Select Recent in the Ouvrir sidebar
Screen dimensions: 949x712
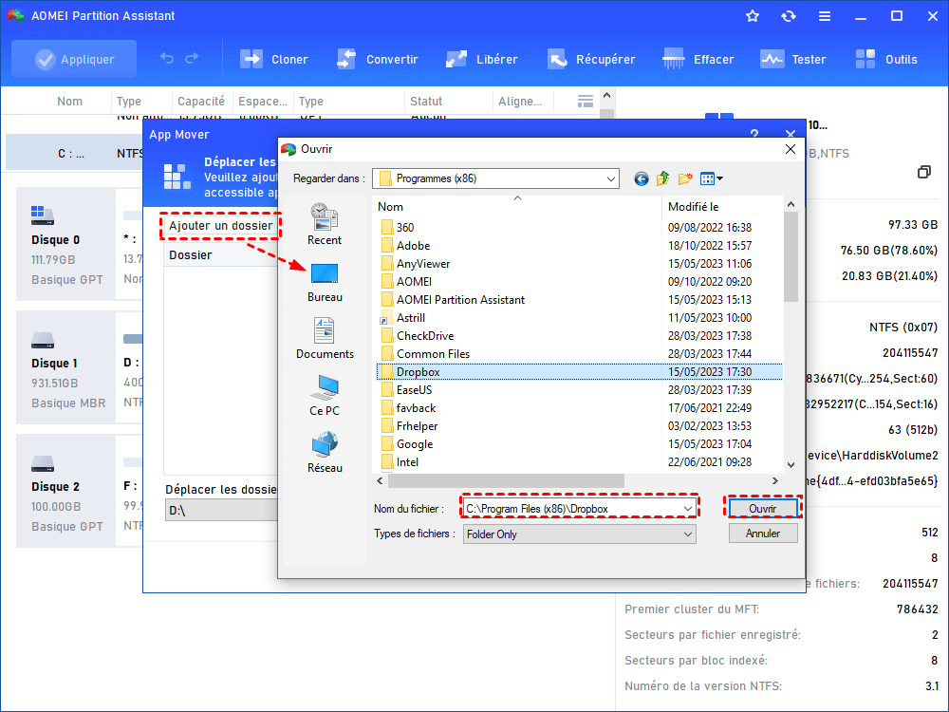click(325, 225)
